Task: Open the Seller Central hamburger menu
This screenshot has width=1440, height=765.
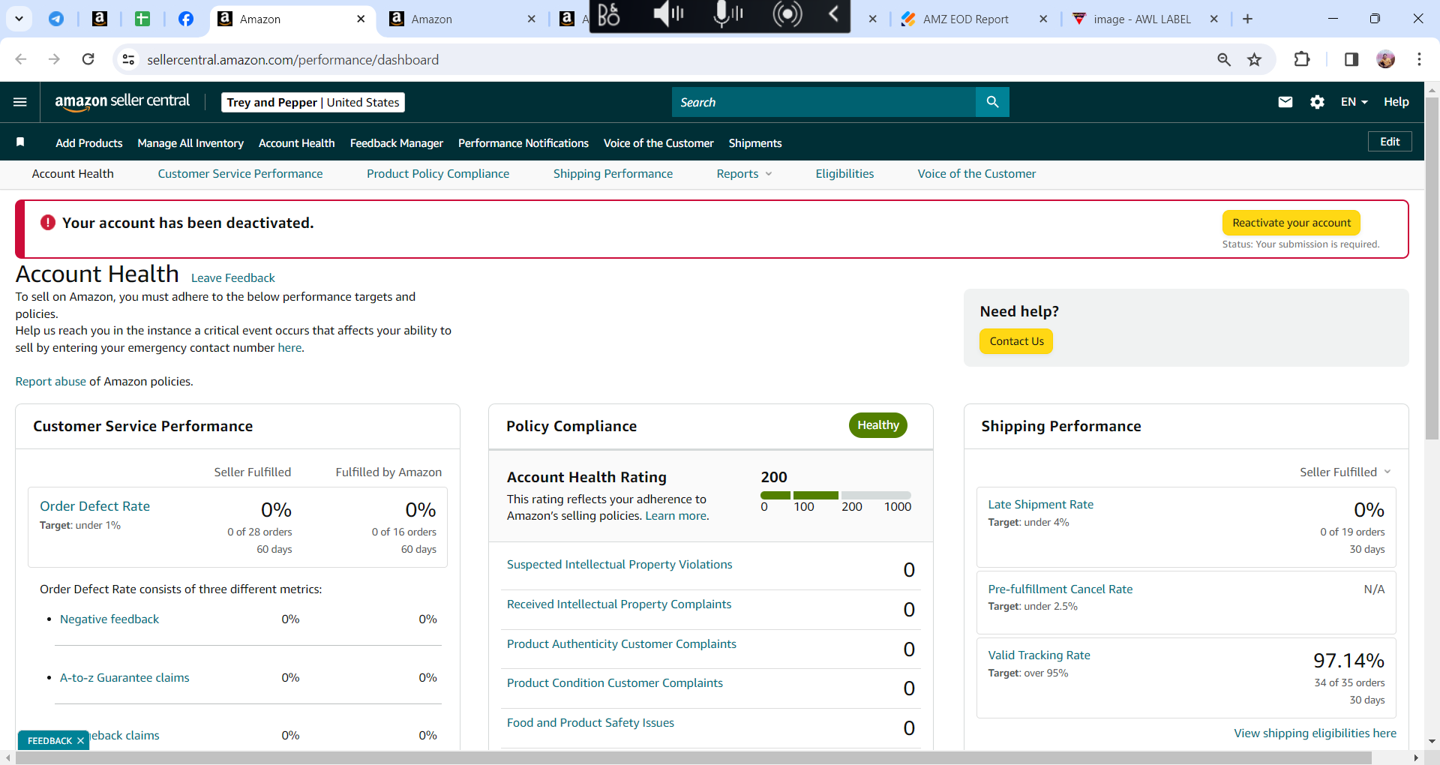Action: [x=20, y=102]
